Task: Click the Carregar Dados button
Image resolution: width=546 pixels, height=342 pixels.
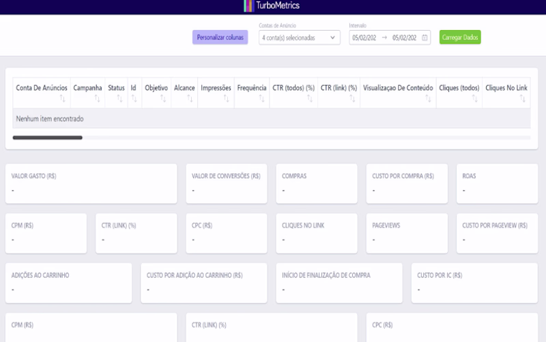Action: (x=460, y=37)
